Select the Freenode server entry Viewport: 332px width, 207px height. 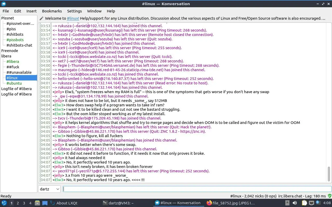coord(10,51)
